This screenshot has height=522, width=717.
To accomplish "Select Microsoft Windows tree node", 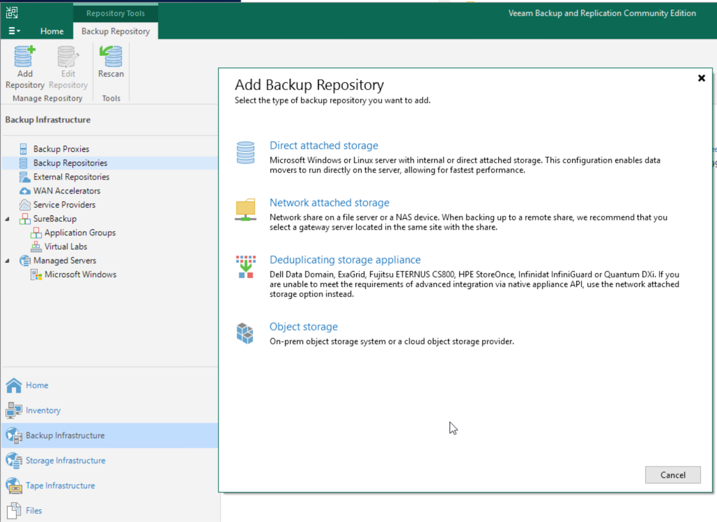I will (81, 274).
